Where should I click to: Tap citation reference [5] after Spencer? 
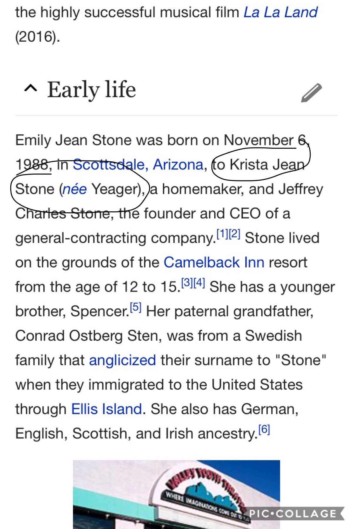pos(136,307)
